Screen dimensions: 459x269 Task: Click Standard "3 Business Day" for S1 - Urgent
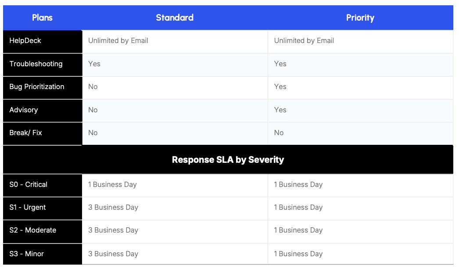click(x=113, y=208)
